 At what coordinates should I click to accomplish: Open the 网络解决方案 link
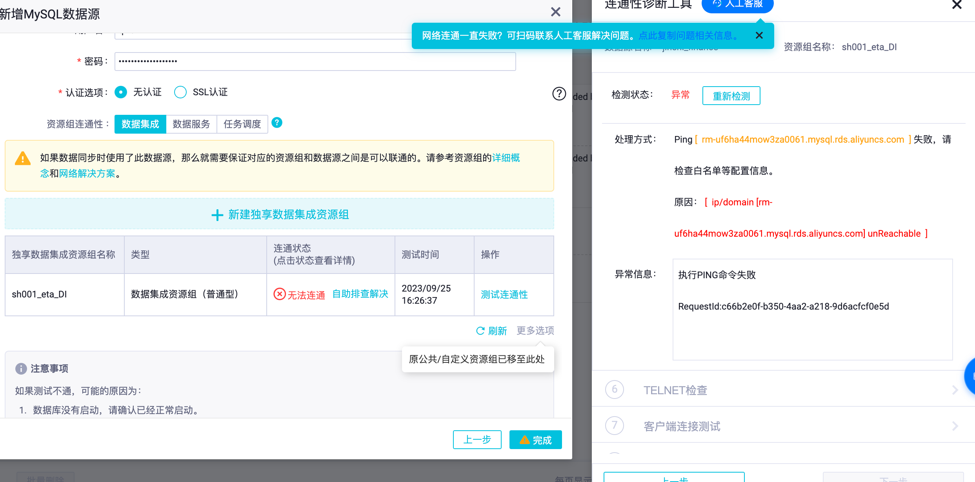87,174
